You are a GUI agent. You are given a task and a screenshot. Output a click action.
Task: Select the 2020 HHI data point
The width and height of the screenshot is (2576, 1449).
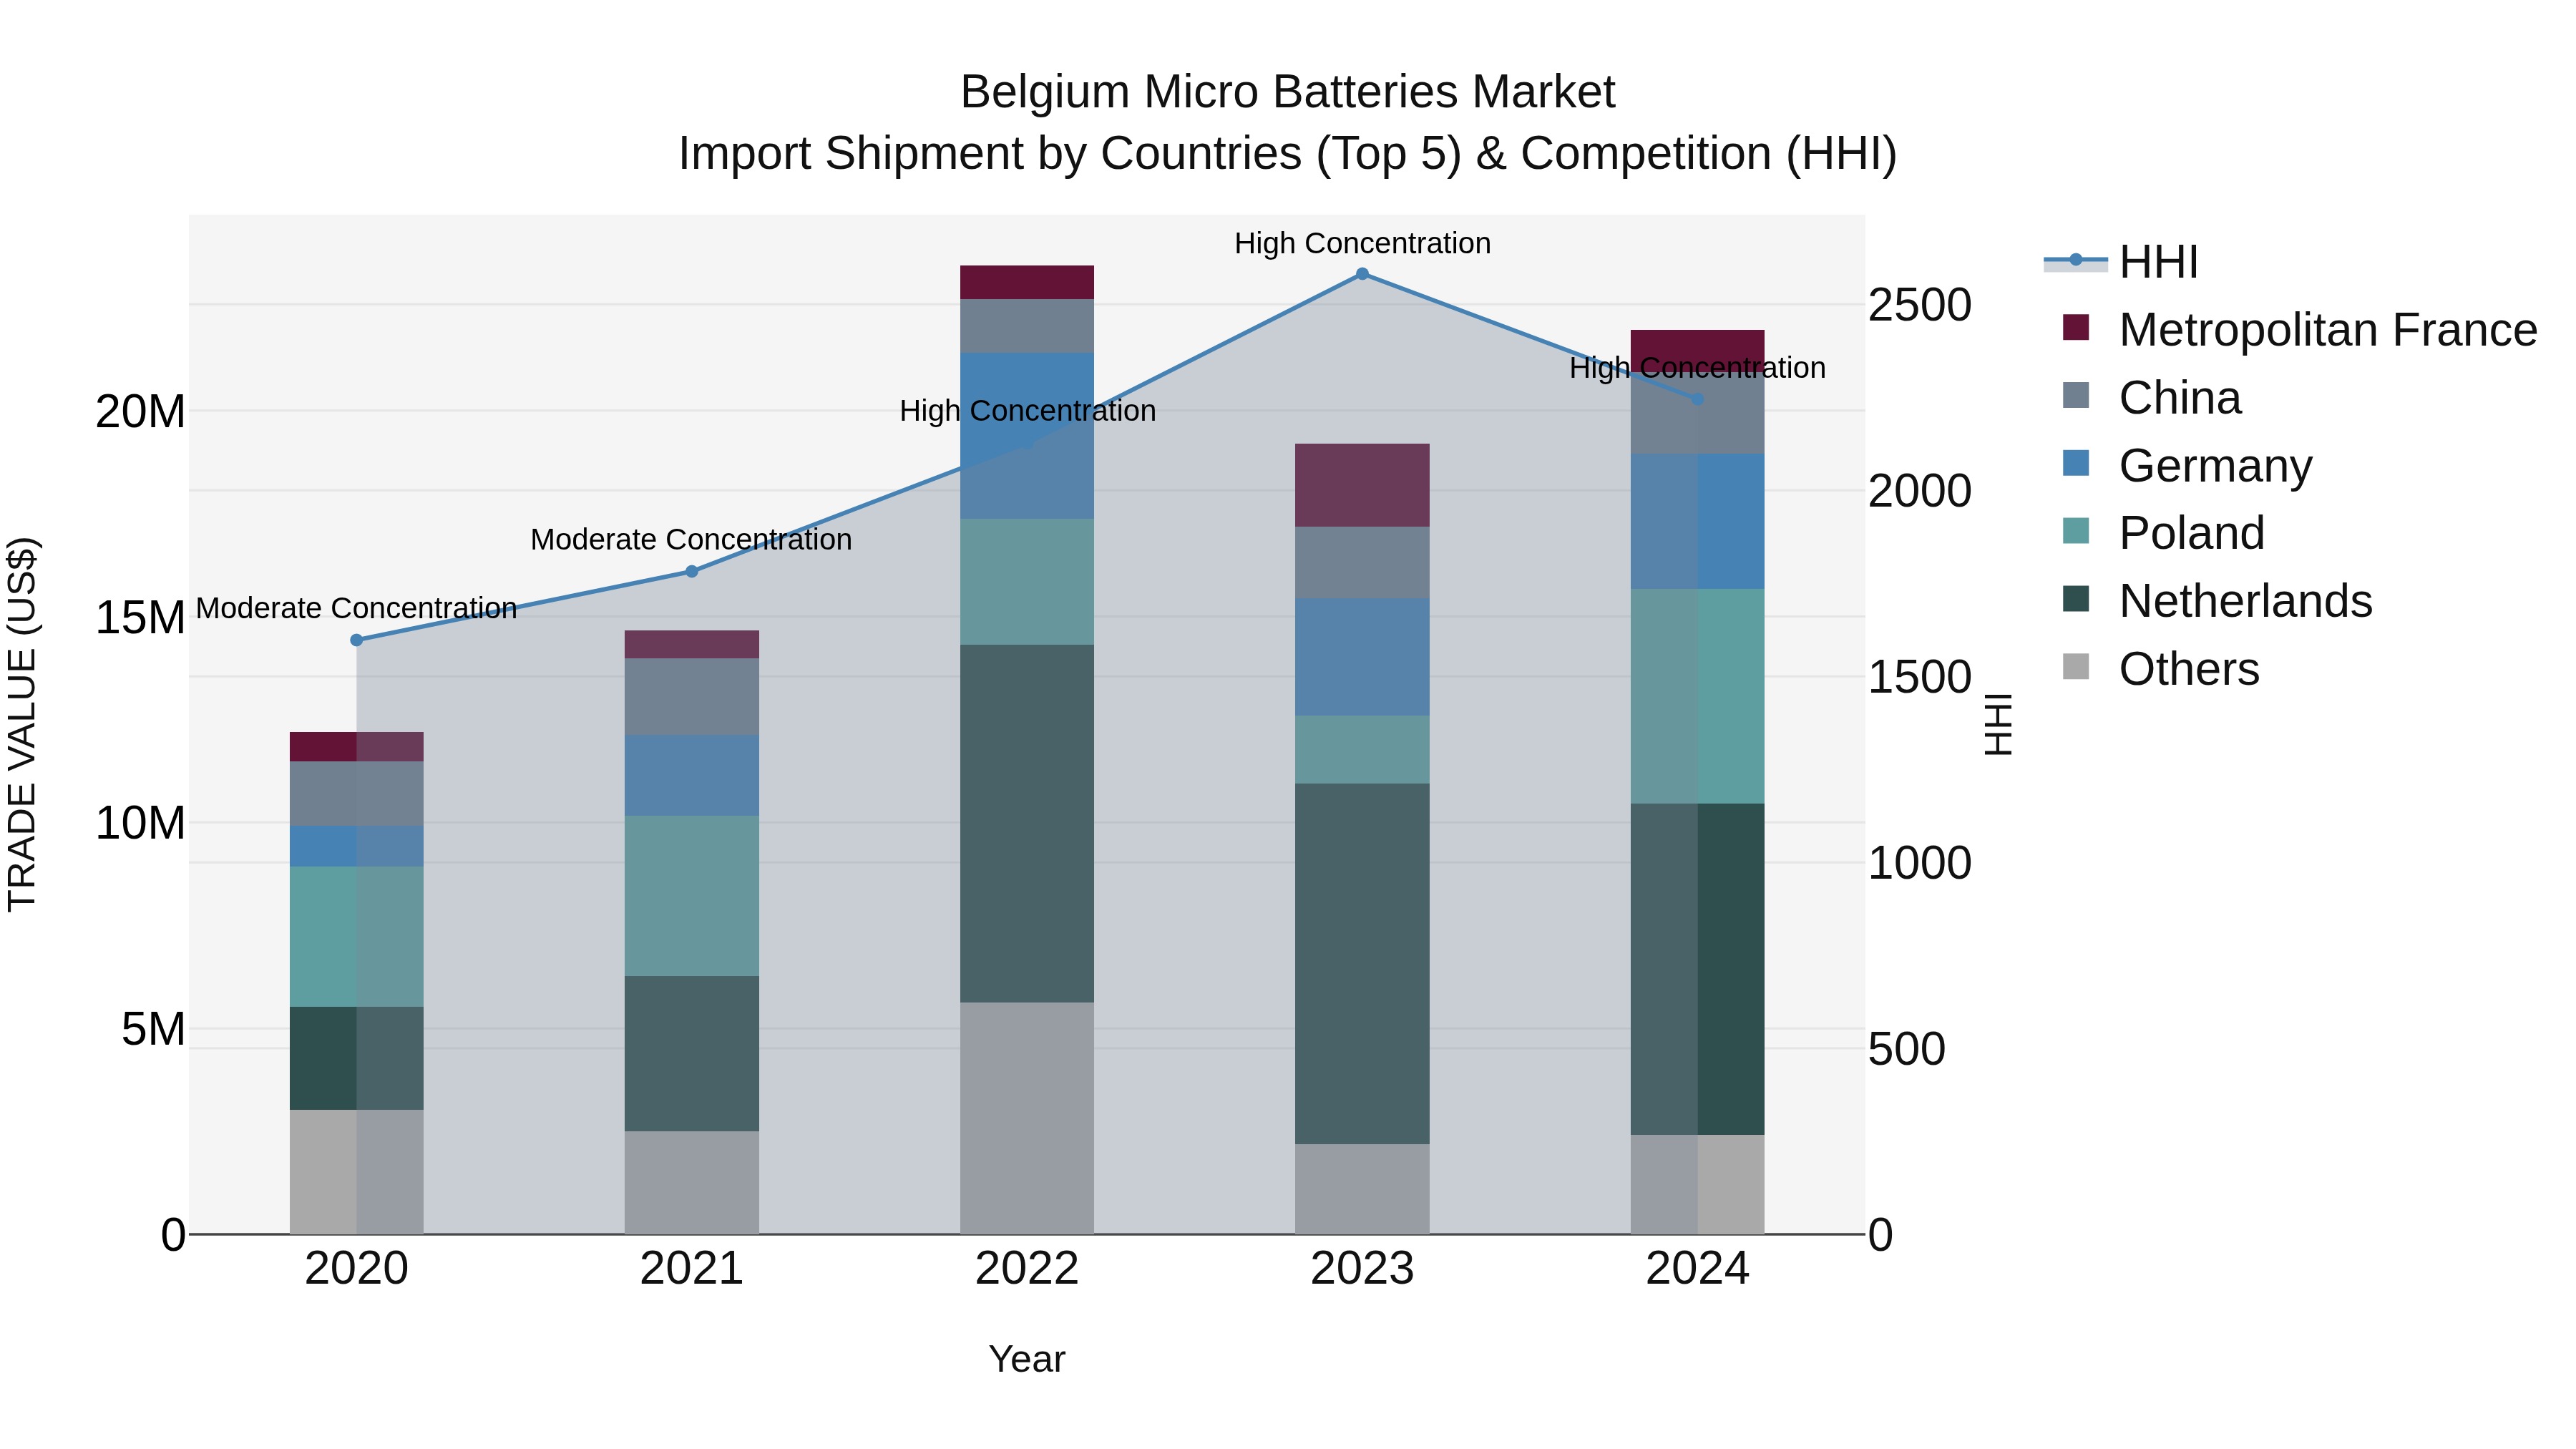point(357,640)
